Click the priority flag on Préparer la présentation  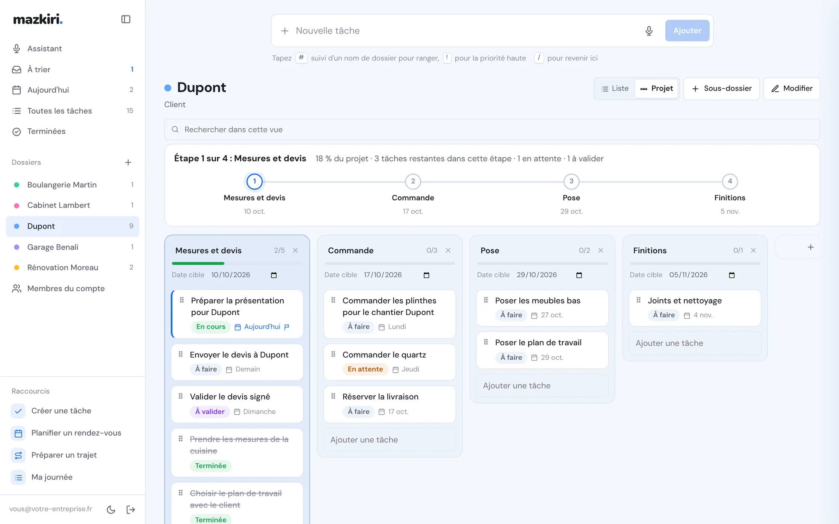287,327
